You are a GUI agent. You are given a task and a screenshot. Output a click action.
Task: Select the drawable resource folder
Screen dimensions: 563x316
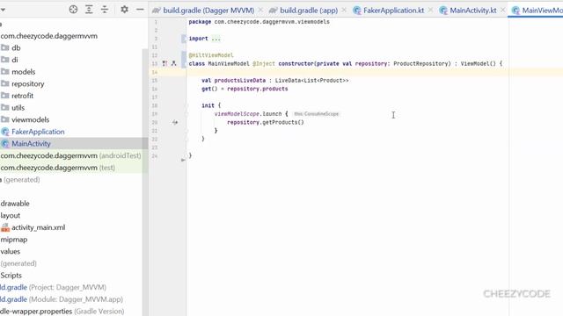pos(15,204)
